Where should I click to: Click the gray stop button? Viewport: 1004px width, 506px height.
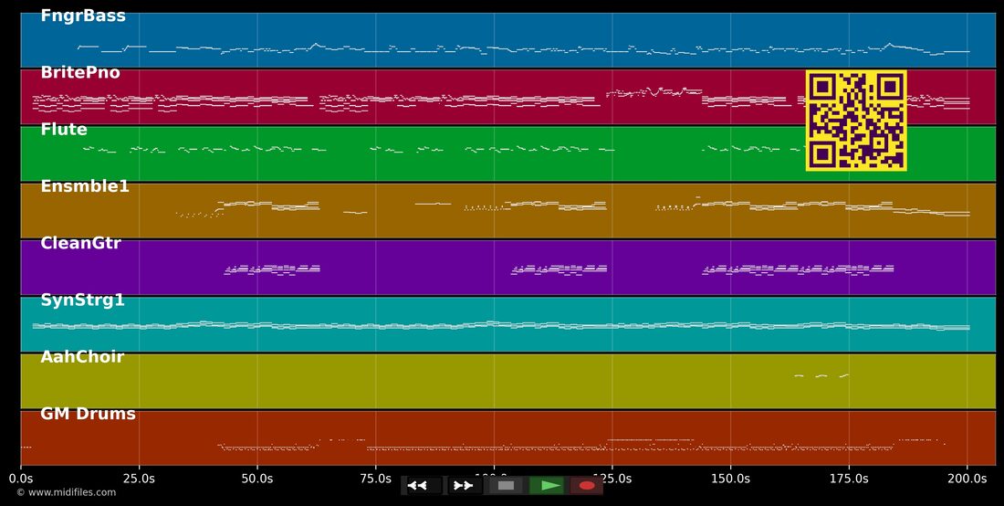(x=506, y=486)
